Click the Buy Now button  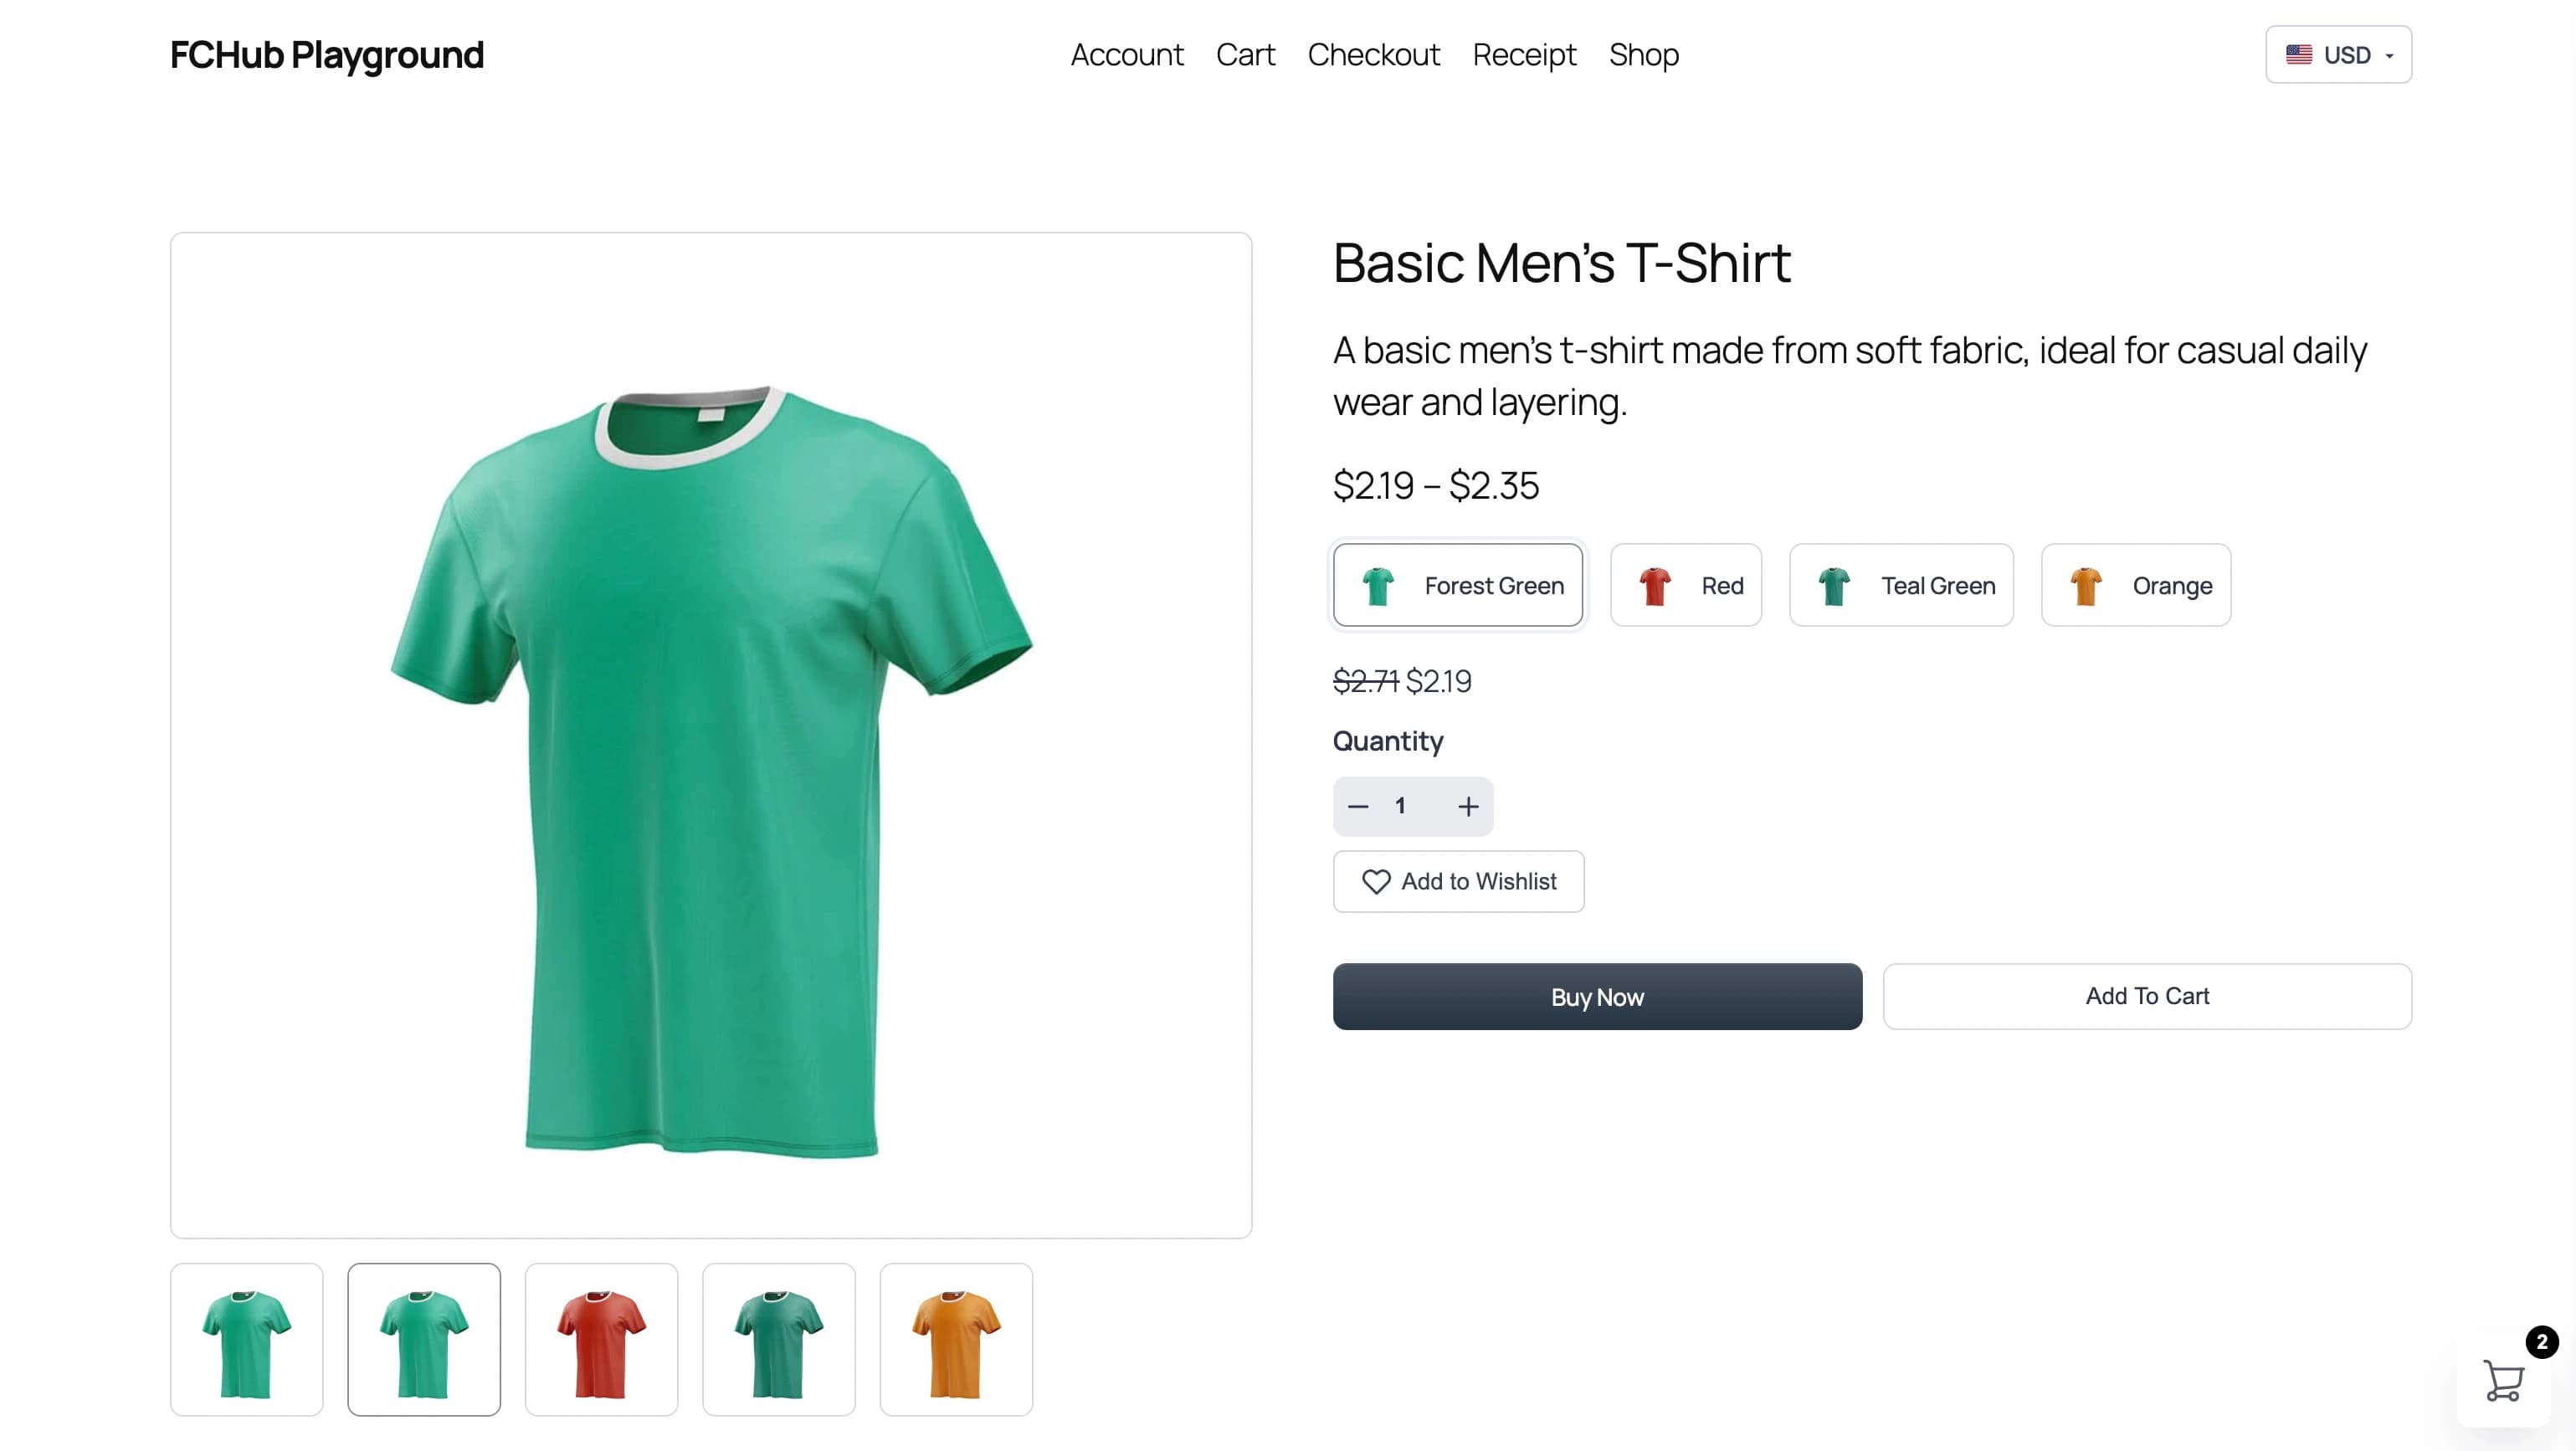point(1596,996)
